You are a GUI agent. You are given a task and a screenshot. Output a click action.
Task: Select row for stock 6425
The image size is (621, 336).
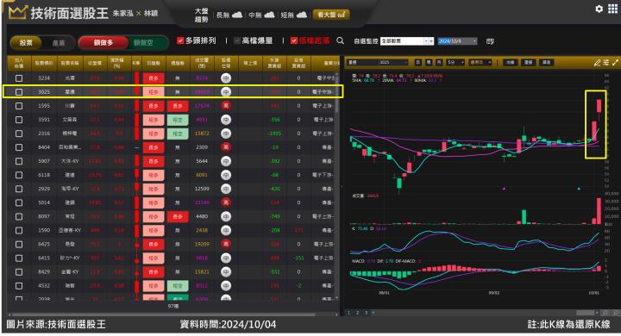pyautogui.click(x=172, y=244)
